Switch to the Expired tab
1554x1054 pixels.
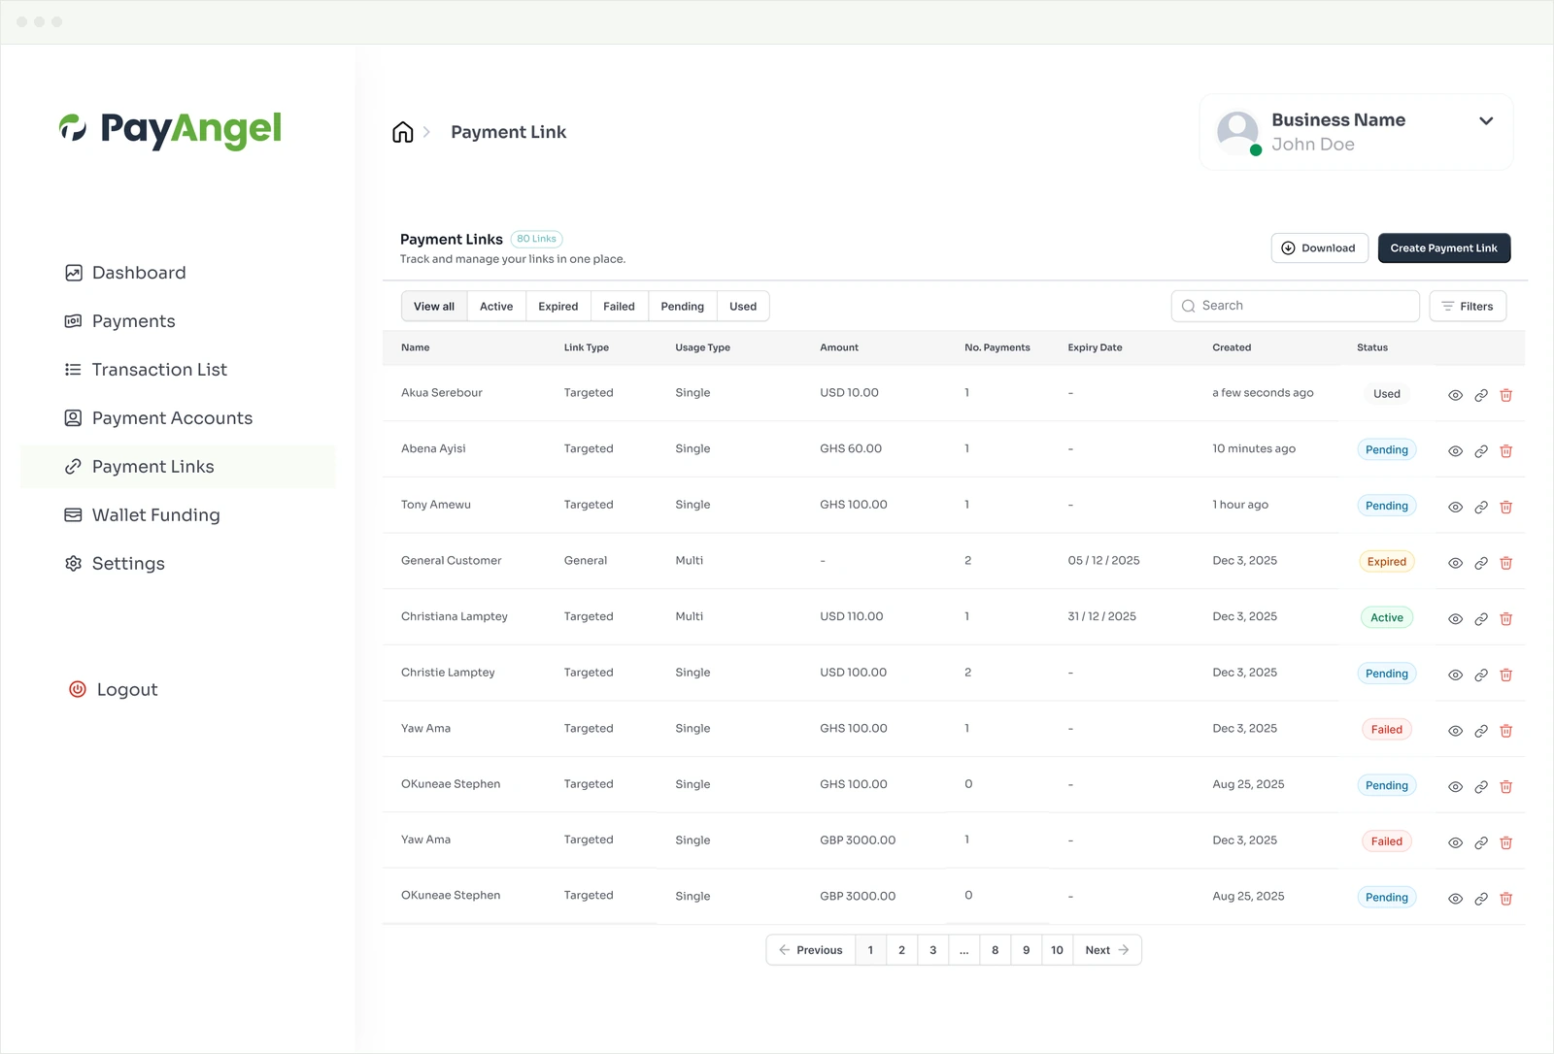tap(558, 306)
